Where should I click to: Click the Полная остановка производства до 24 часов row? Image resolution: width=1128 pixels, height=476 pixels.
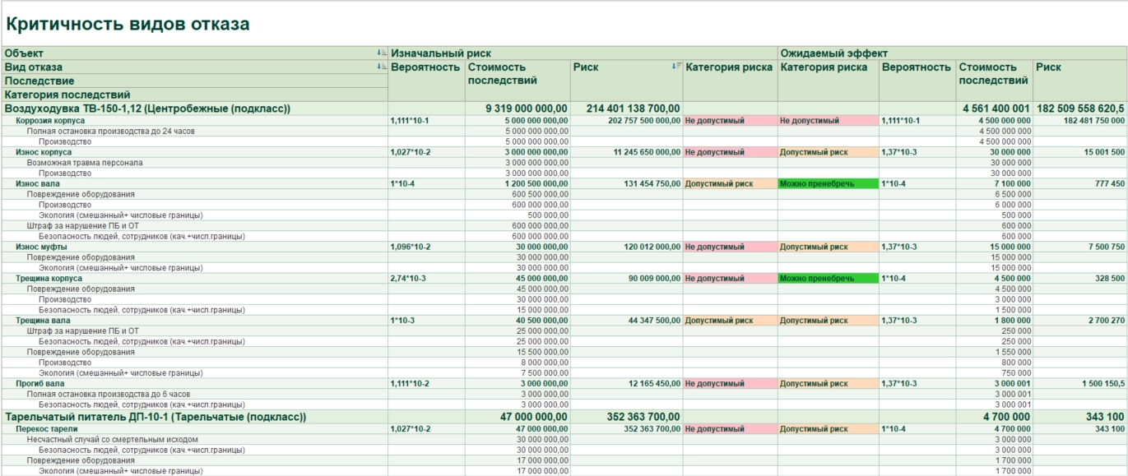tap(111, 132)
